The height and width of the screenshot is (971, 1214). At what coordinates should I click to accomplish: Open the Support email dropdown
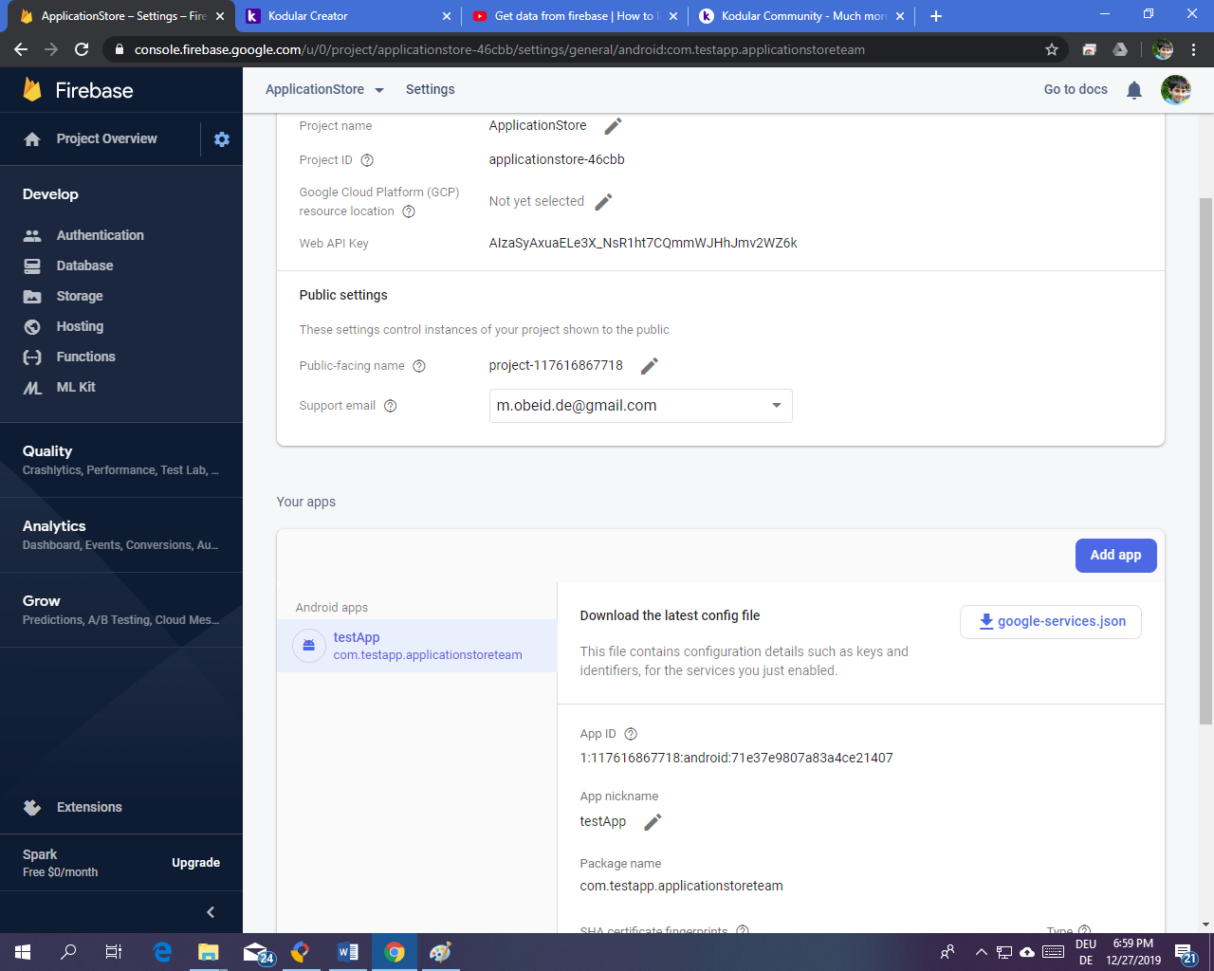coord(776,406)
